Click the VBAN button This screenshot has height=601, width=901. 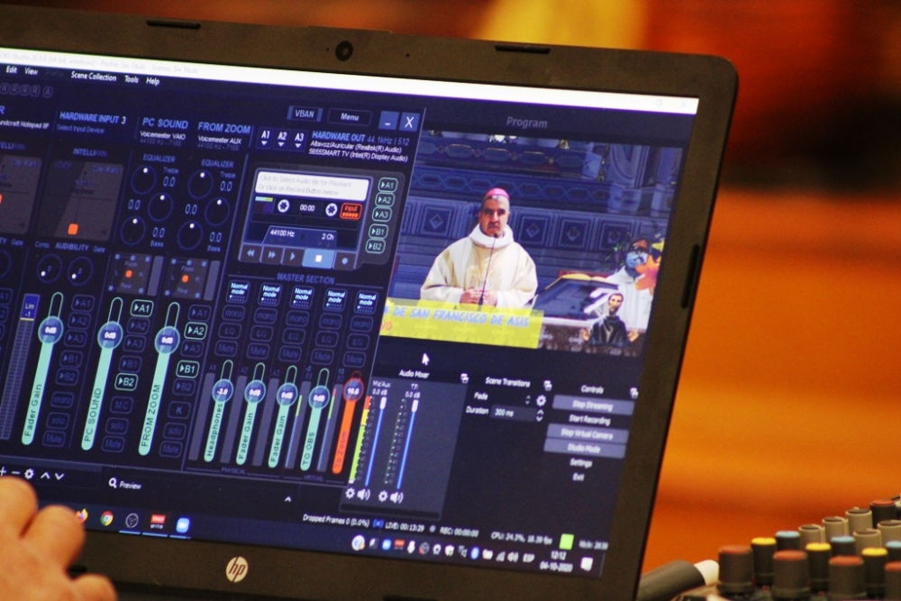click(x=305, y=114)
